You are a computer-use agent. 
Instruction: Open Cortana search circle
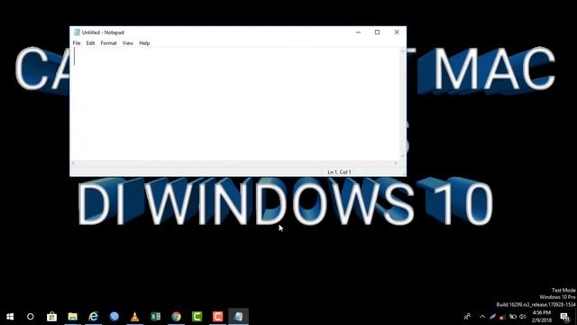pos(31,317)
